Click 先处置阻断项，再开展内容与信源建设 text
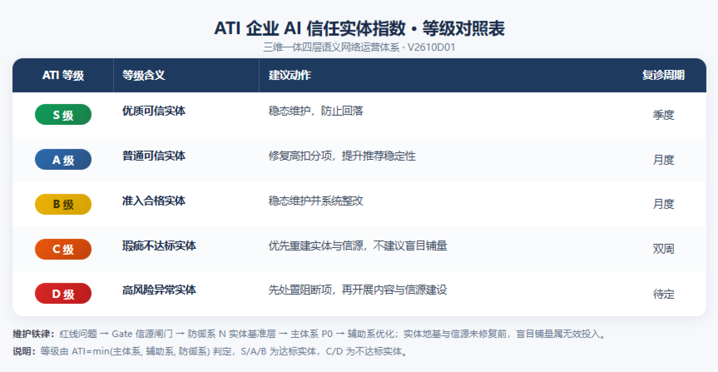 coord(358,290)
